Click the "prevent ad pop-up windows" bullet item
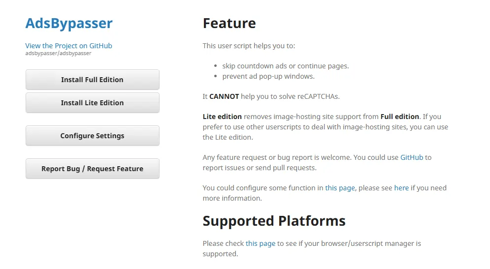This screenshot has width=490, height=269. click(x=268, y=76)
